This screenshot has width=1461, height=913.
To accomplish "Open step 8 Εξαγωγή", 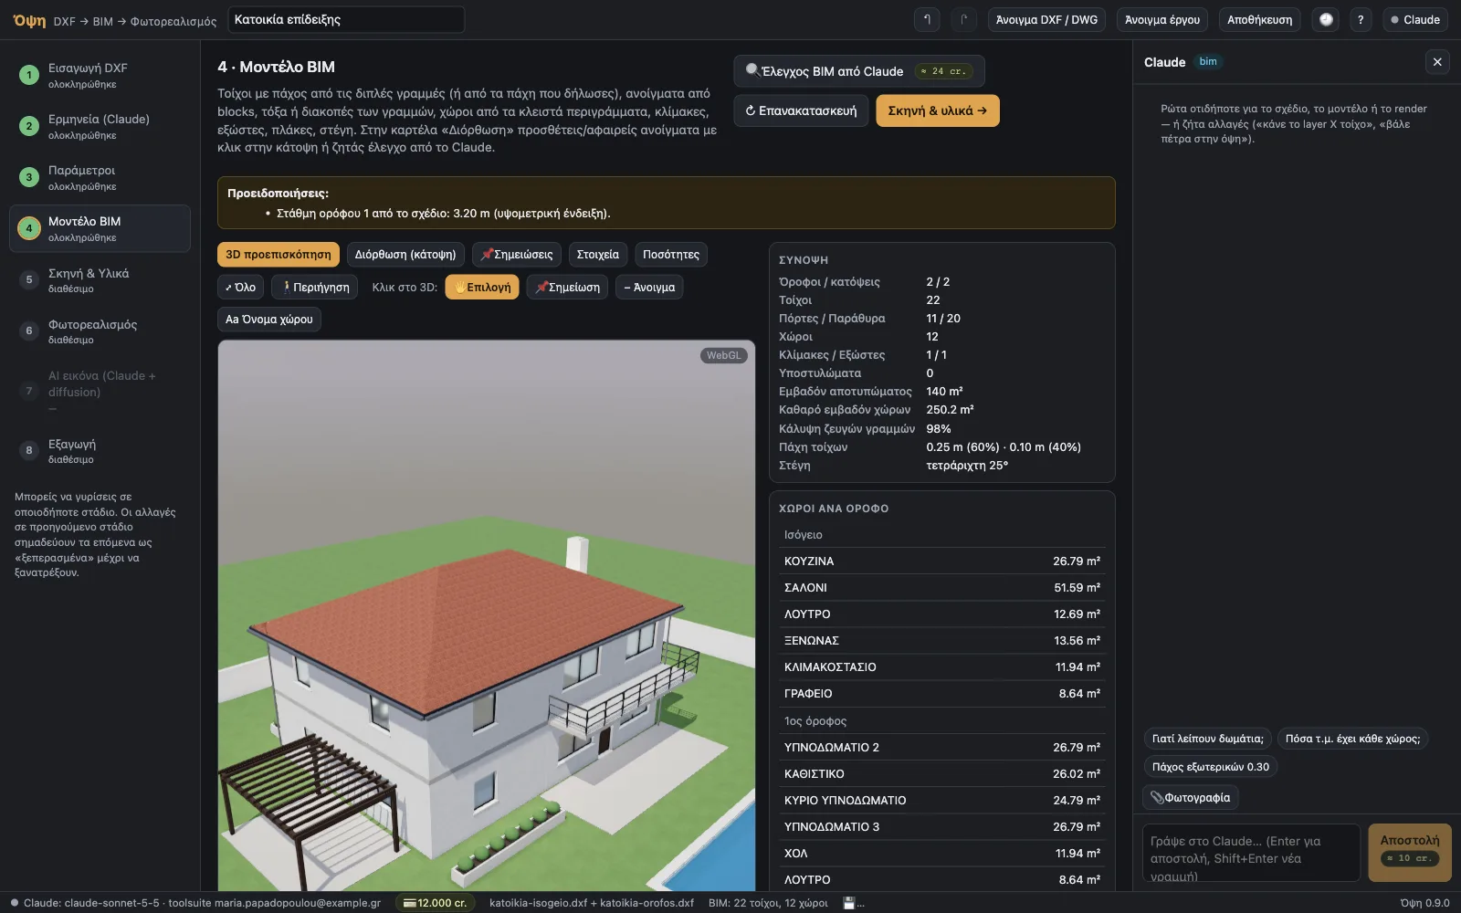I will tap(100, 451).
